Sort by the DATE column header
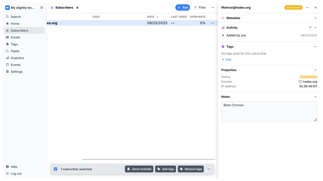The image size is (323, 181). click(153, 17)
